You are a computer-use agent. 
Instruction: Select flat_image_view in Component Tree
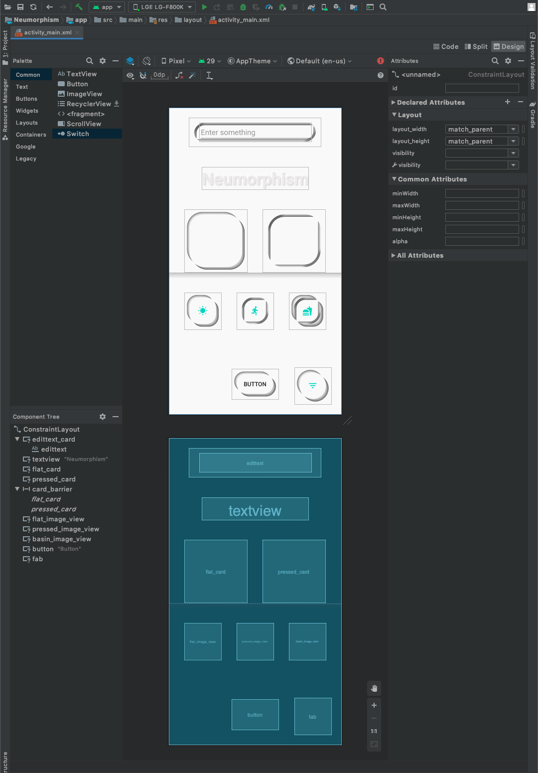pyautogui.click(x=58, y=519)
